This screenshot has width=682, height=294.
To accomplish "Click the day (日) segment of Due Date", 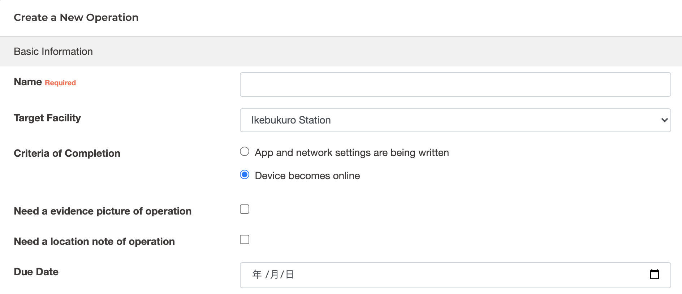I will click(x=290, y=274).
